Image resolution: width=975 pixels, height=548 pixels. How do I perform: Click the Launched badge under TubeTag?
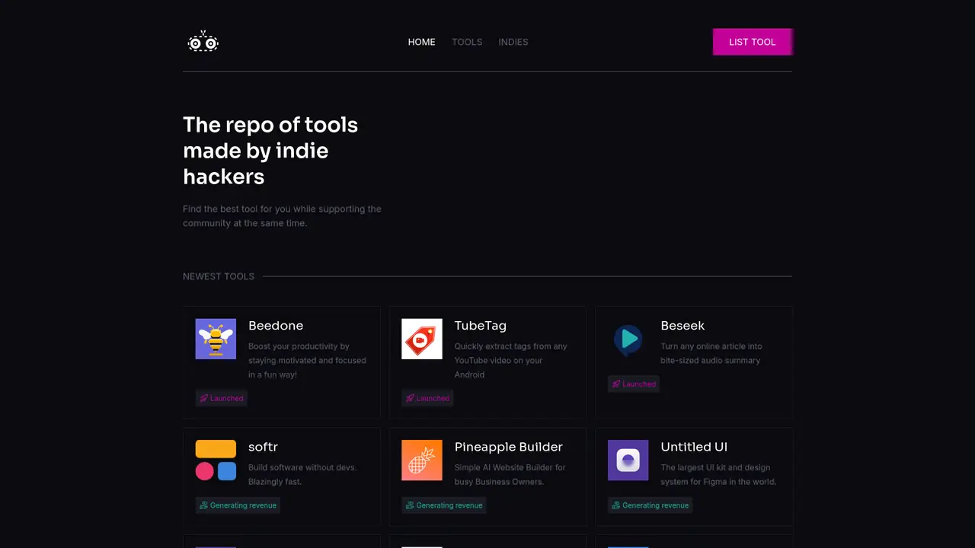pyautogui.click(x=428, y=398)
